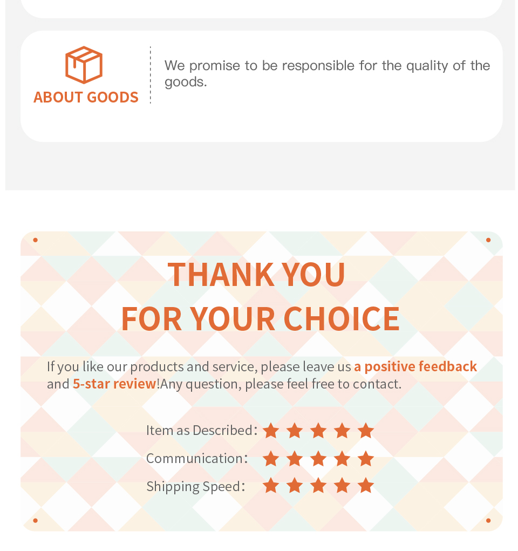The width and height of the screenshot is (518, 551).
Task: Click the "Shipping Speed" rating label
Action: (193, 486)
